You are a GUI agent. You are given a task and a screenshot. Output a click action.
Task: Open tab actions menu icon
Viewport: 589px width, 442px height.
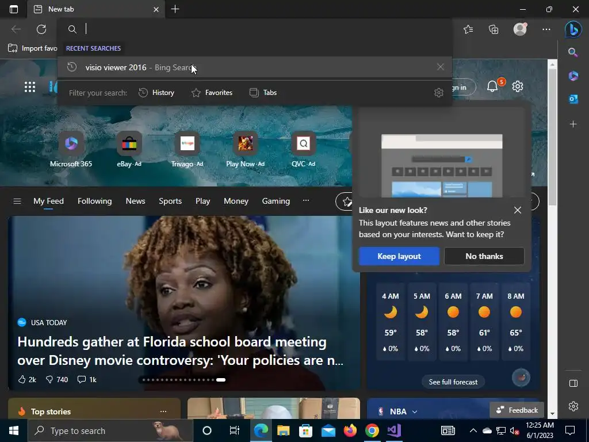(14, 9)
